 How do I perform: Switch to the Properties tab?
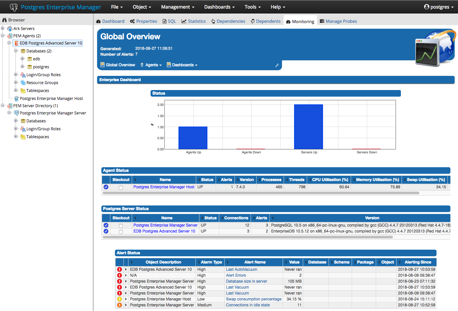click(x=144, y=21)
